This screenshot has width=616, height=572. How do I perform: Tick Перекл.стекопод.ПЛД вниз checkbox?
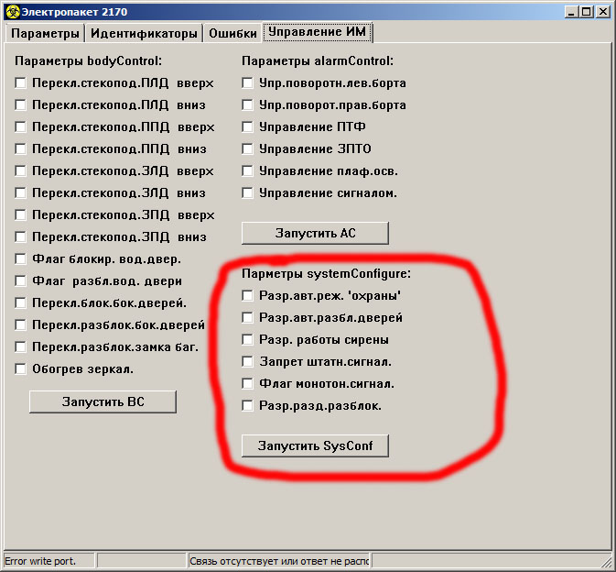pos(20,105)
